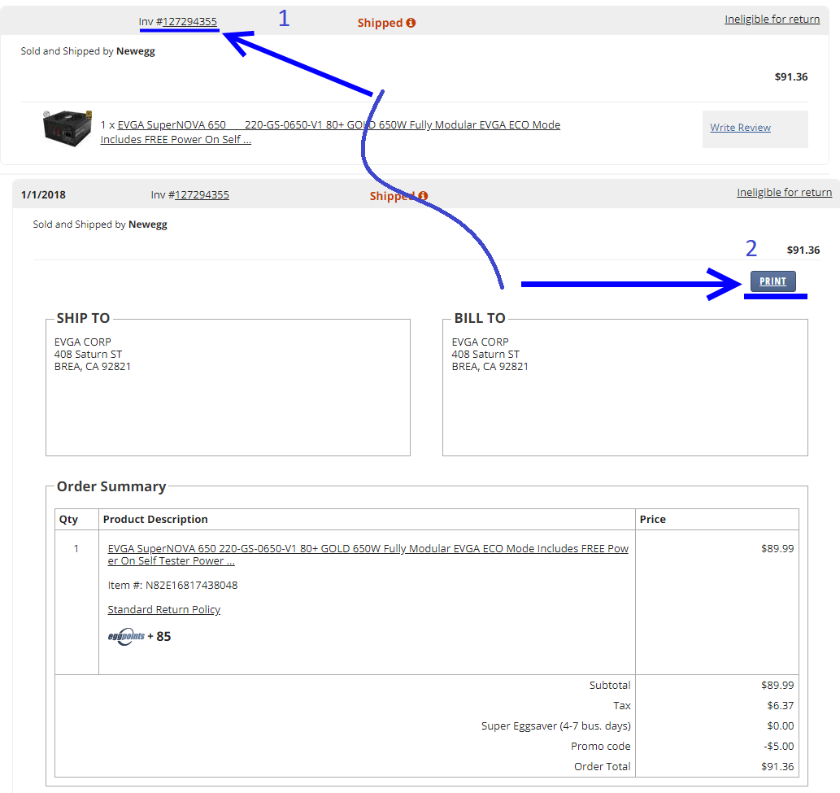Open Ineligible for return link in 1/1/2018 row
Viewport: 840px width, 793px height.
784,193
